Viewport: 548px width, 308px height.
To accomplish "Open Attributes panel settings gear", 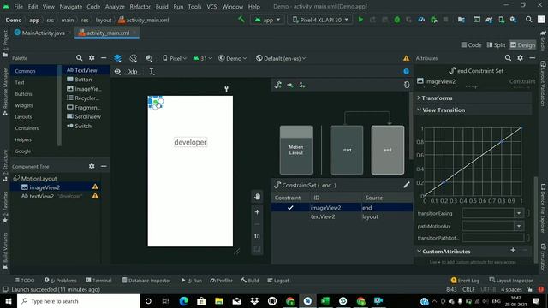I will [521, 58].
